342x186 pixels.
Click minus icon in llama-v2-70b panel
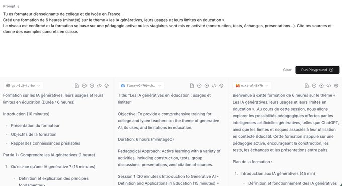click(x=199, y=86)
